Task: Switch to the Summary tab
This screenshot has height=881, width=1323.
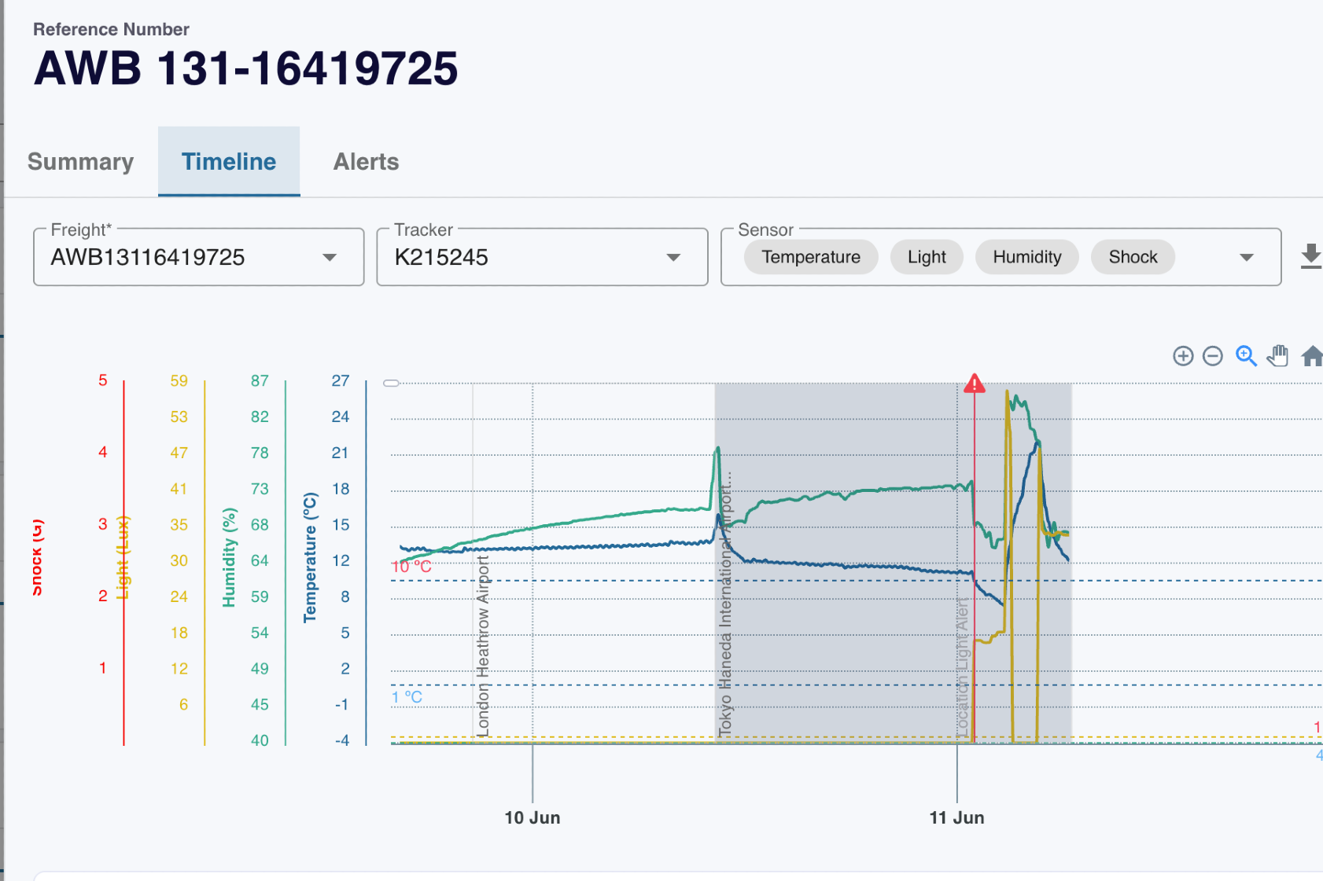Action: 80,162
